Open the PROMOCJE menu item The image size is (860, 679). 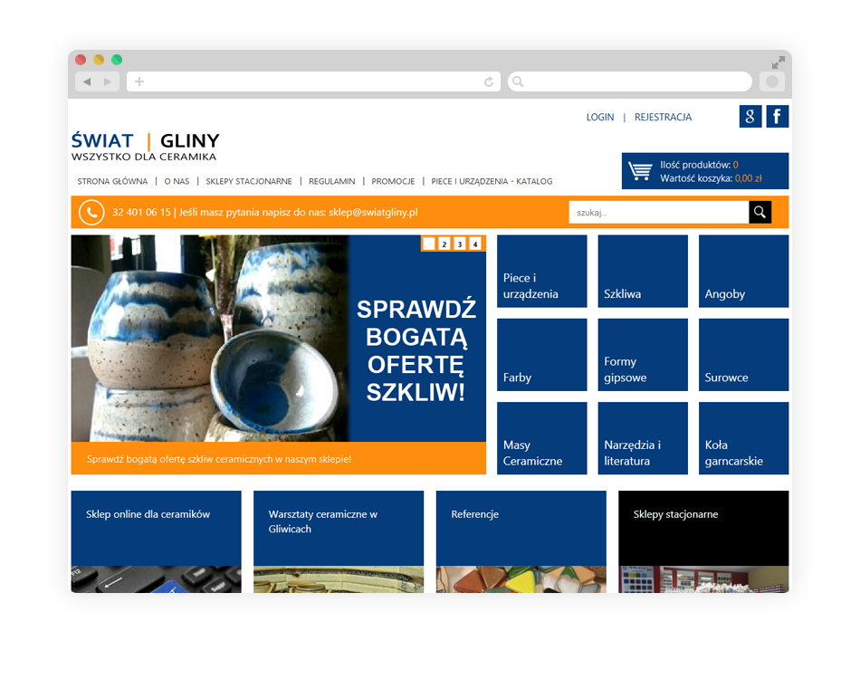pos(393,181)
